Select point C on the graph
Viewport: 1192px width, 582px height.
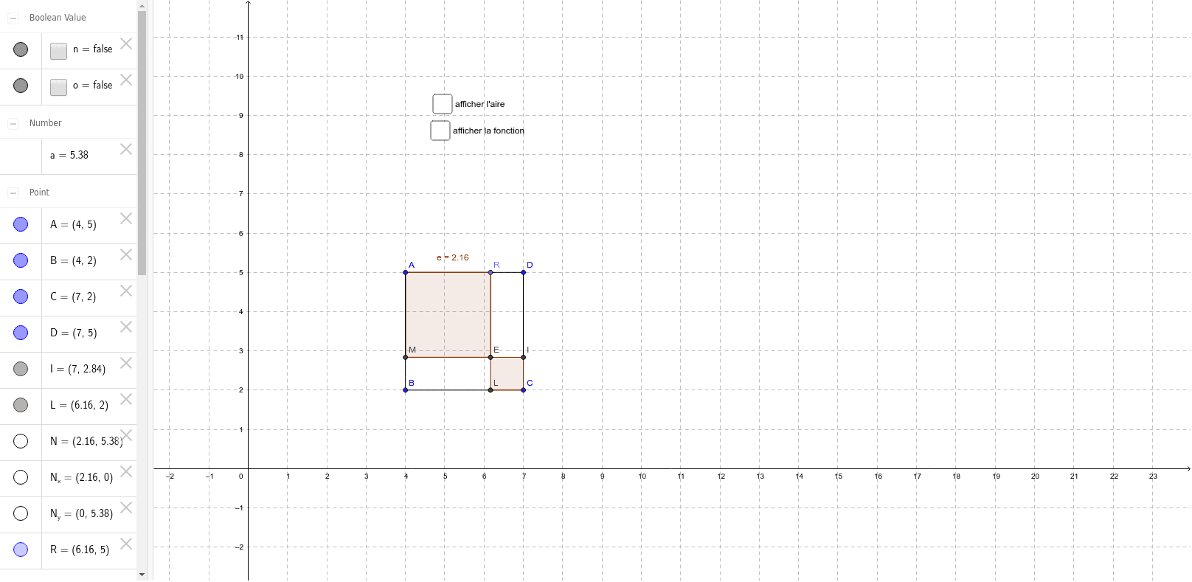click(524, 390)
